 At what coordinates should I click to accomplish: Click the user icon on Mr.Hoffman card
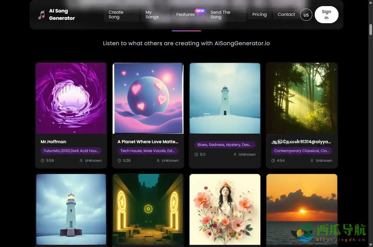[81, 161]
